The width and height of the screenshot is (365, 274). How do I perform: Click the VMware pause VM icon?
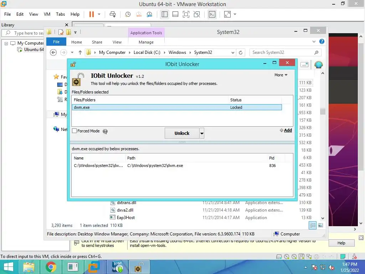point(92,14)
